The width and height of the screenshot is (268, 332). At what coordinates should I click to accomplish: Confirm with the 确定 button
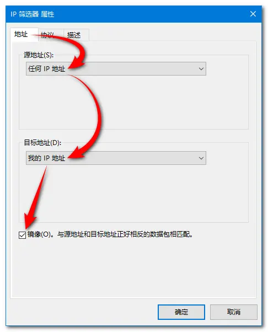point(181,312)
